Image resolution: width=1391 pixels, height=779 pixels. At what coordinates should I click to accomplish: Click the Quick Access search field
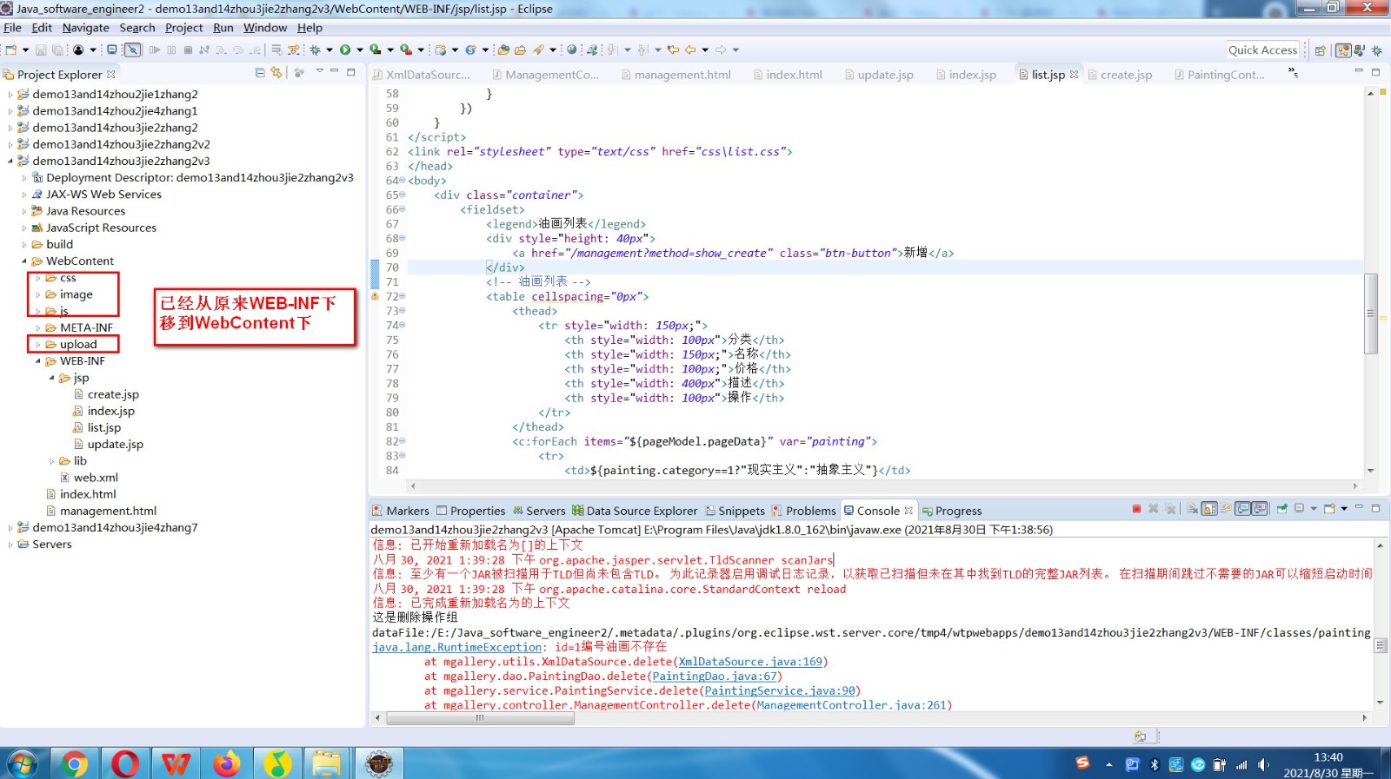coord(1262,50)
